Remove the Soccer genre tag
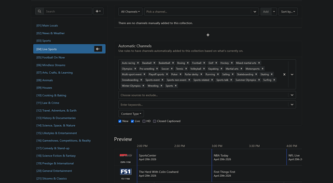The width and height of the screenshot is (333, 183). tap(172, 68)
